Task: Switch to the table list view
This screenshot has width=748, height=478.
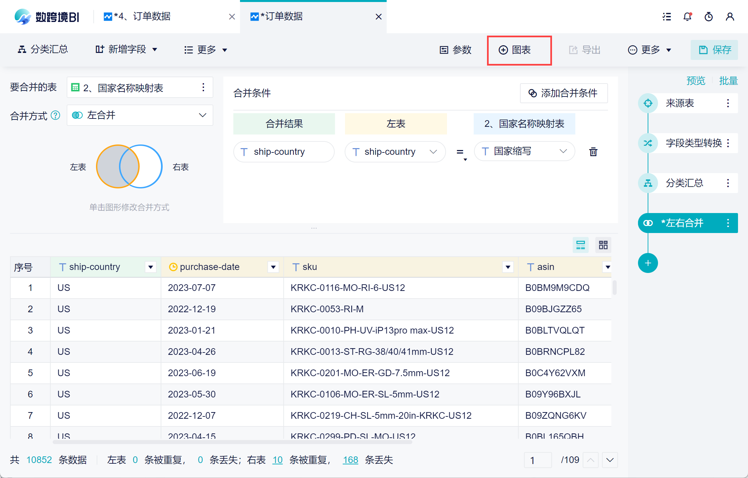Action: click(580, 245)
